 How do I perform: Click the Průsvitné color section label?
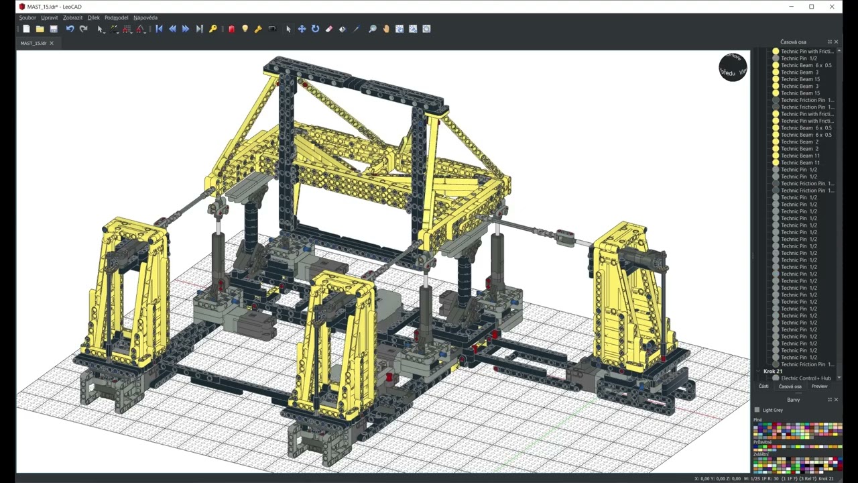point(762,442)
